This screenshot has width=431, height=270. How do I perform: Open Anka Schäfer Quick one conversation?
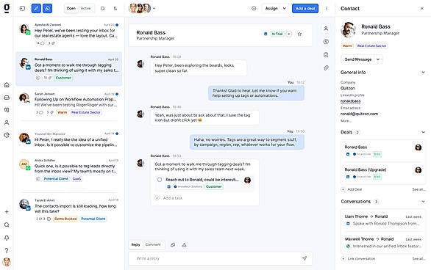pyautogui.click(x=69, y=169)
